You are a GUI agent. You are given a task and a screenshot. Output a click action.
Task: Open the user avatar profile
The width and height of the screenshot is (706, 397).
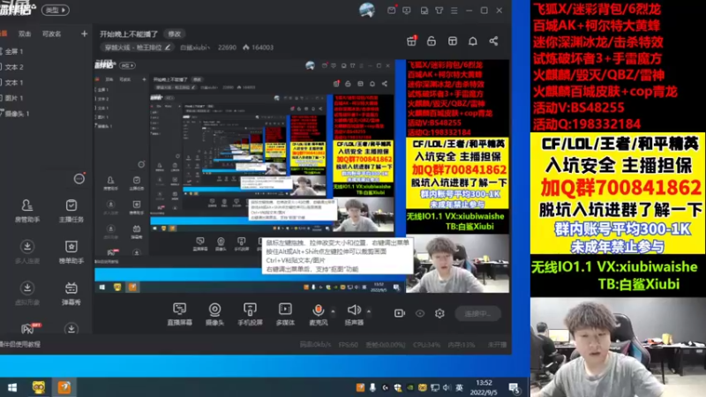[x=367, y=10]
